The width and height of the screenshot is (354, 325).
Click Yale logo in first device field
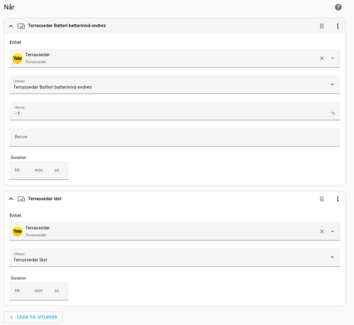point(17,58)
